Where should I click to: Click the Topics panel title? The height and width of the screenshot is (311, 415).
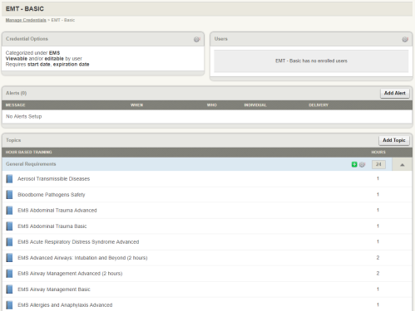[13, 140]
